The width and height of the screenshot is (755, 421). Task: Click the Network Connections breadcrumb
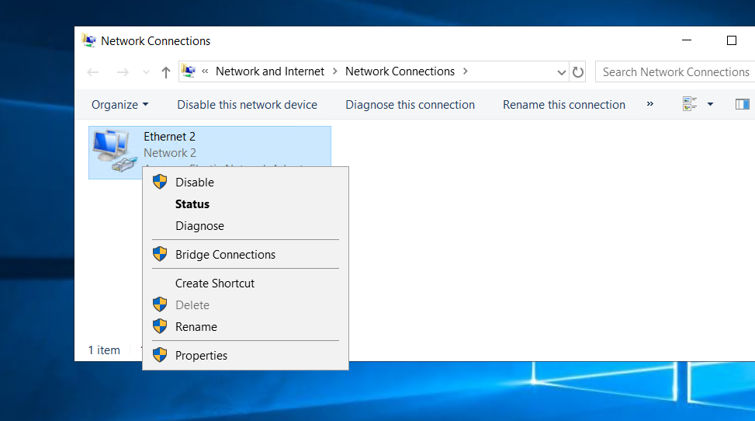pos(400,71)
